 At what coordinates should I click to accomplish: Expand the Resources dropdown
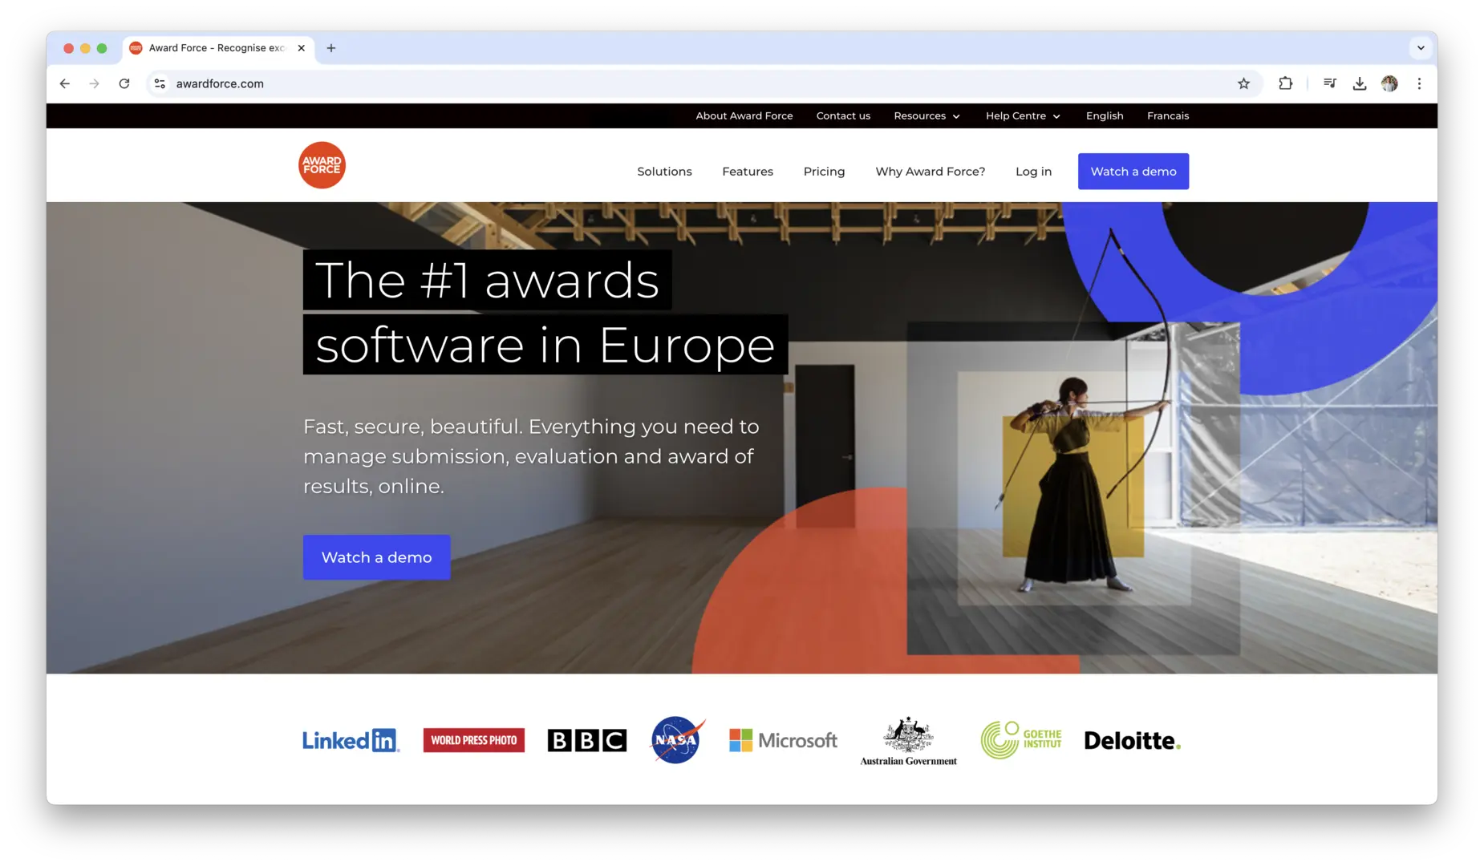pyautogui.click(x=926, y=115)
